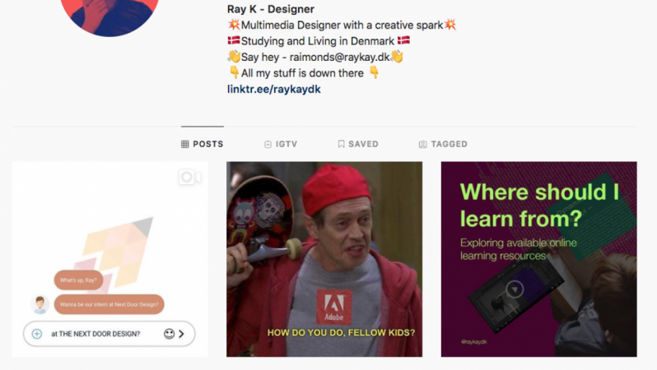Open the Adobe fellow kids meme post
657x370 pixels.
tap(324, 259)
